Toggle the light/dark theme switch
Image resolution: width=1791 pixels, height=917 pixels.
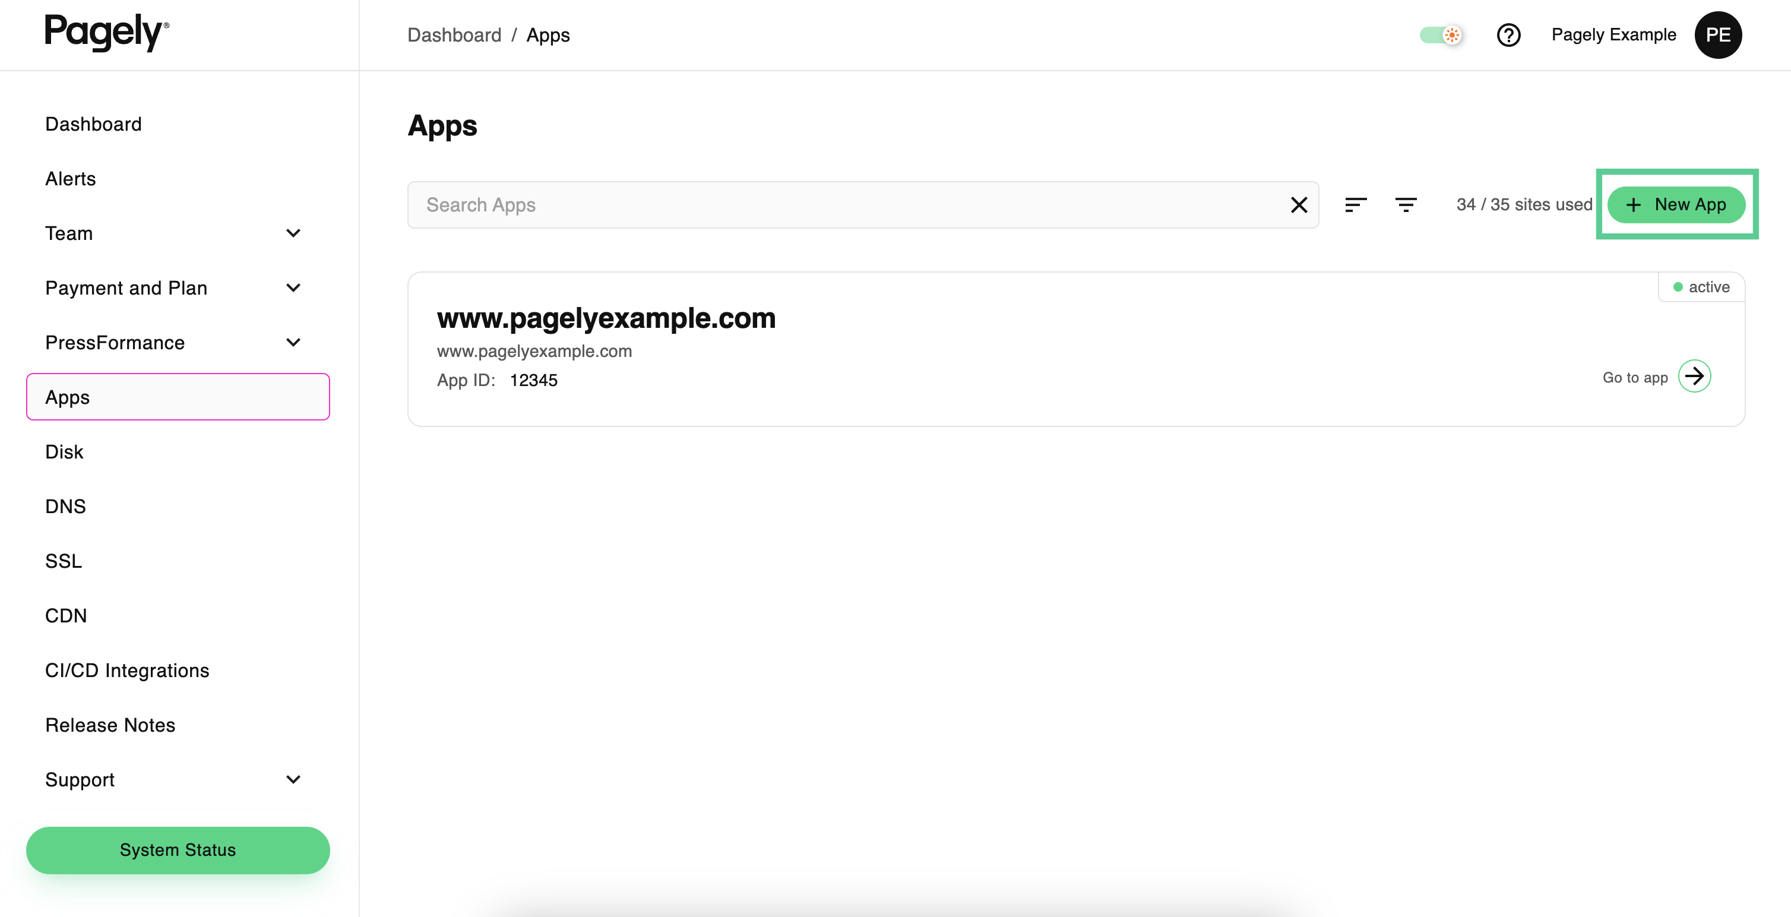point(1441,35)
